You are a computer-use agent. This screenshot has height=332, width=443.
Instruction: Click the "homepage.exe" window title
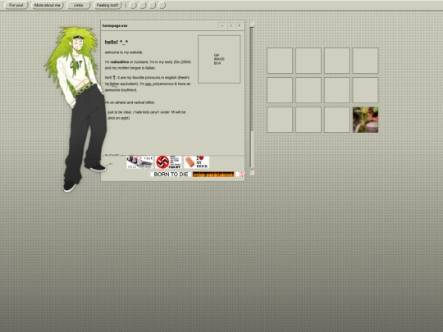click(x=115, y=25)
